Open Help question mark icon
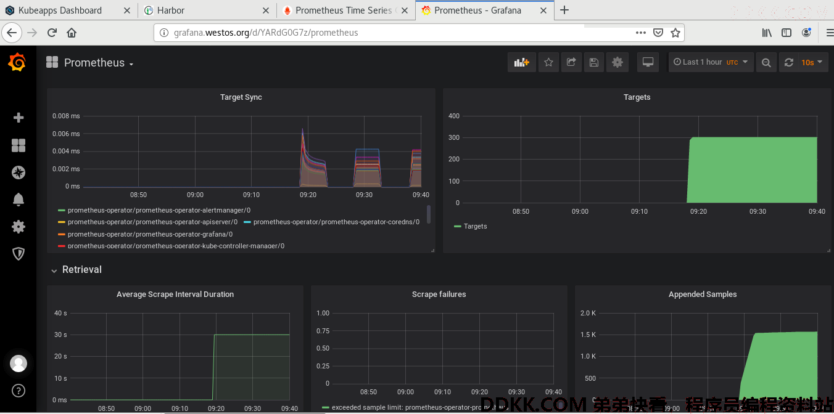 (19, 391)
